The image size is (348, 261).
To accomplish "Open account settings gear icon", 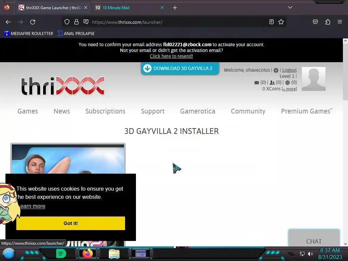I will (276, 70).
